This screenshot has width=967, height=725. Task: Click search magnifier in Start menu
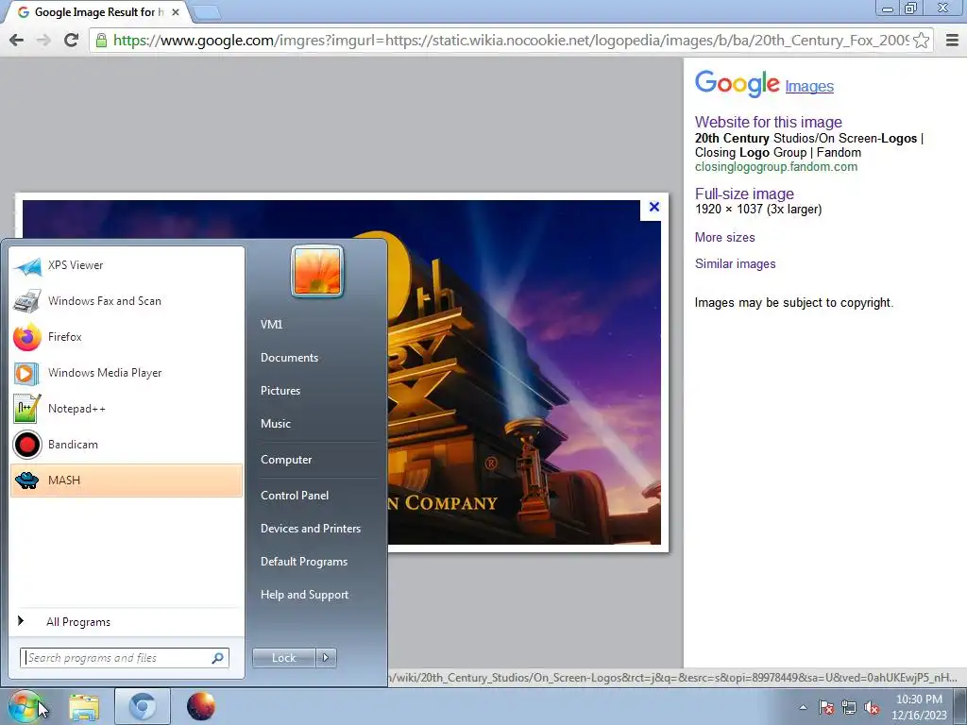point(217,658)
